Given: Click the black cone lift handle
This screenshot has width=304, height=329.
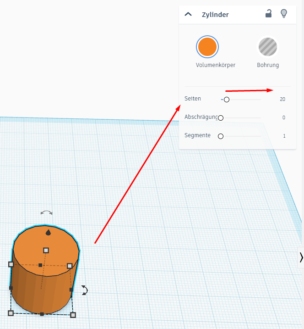Looking at the screenshot, I should tap(49, 233).
